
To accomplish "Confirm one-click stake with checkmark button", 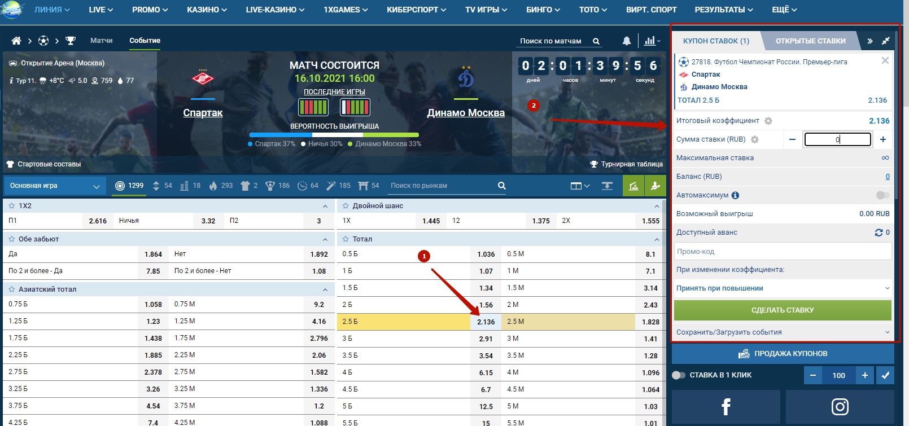I will 885,375.
